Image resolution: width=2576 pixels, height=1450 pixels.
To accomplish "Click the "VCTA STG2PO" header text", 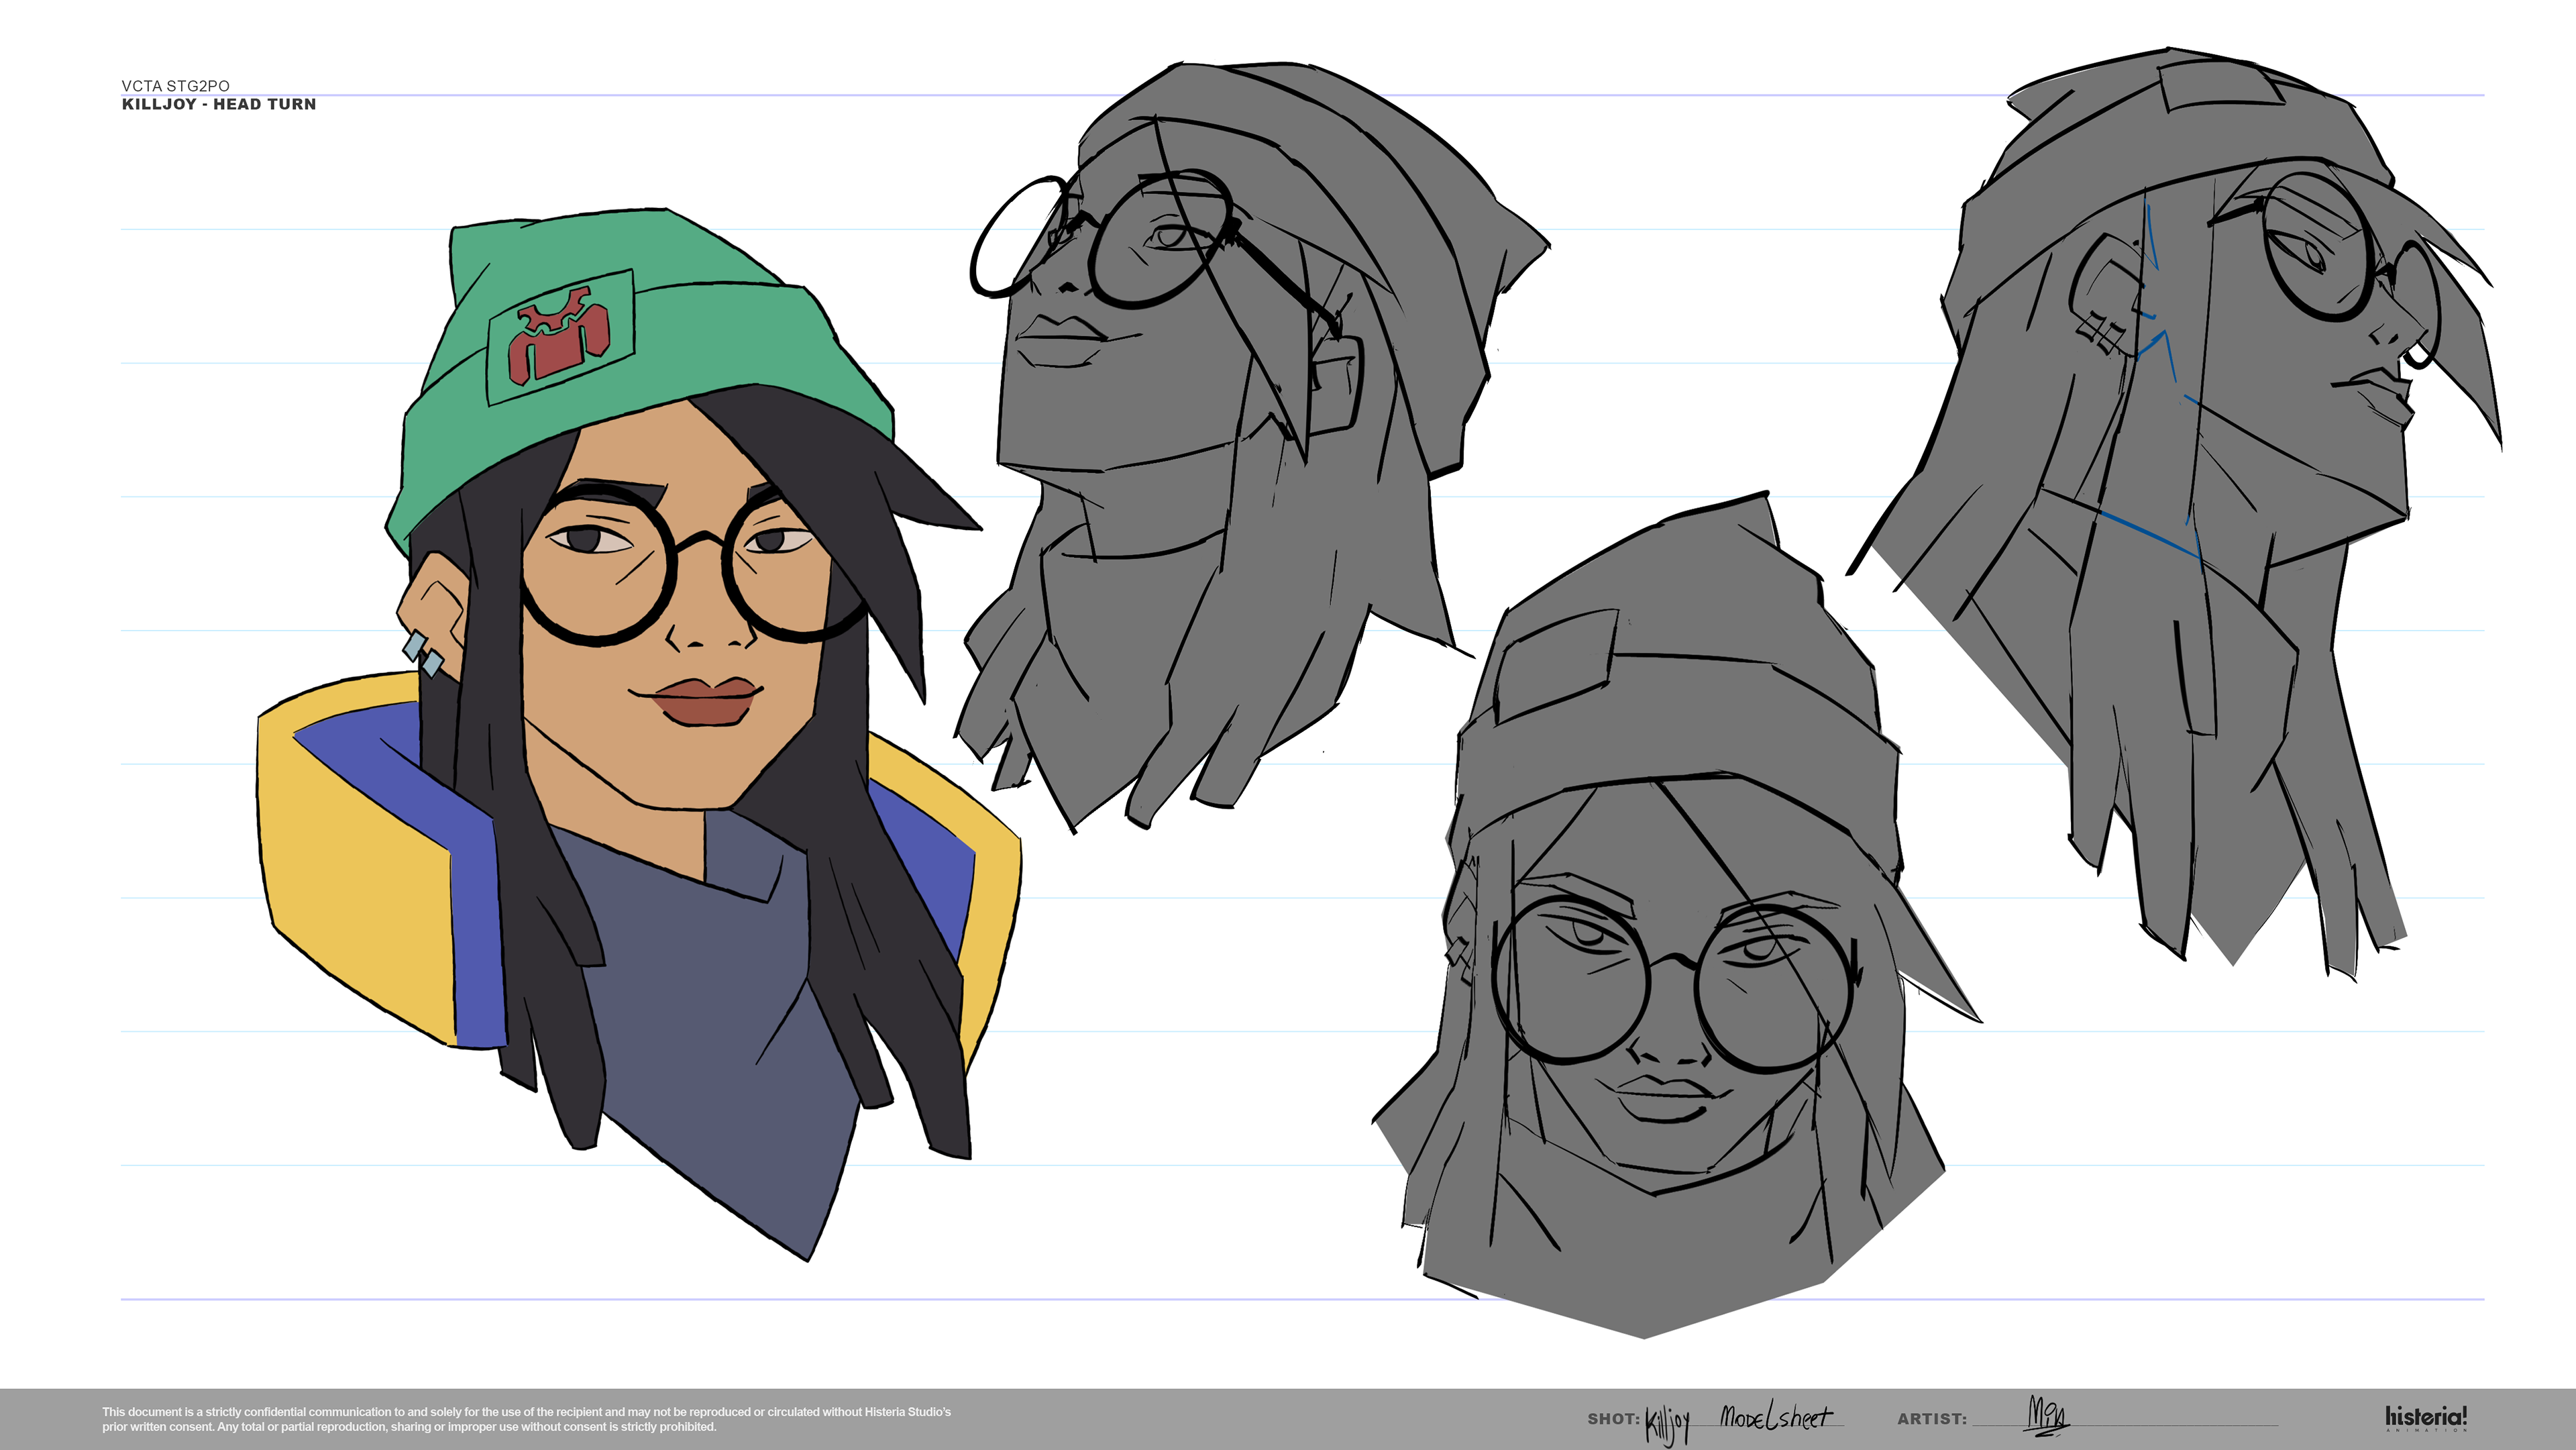I will (175, 86).
